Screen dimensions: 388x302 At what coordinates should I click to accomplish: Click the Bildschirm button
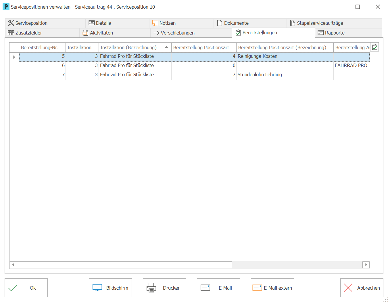pos(110,288)
